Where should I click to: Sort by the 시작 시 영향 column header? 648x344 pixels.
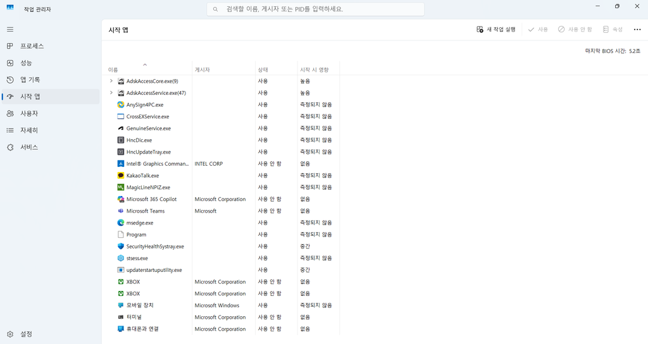tap(318, 70)
